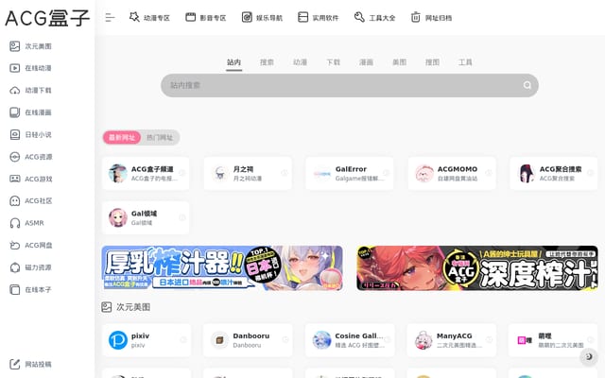Open the pixiv site card
This screenshot has width=605, height=378.
[x=147, y=340]
